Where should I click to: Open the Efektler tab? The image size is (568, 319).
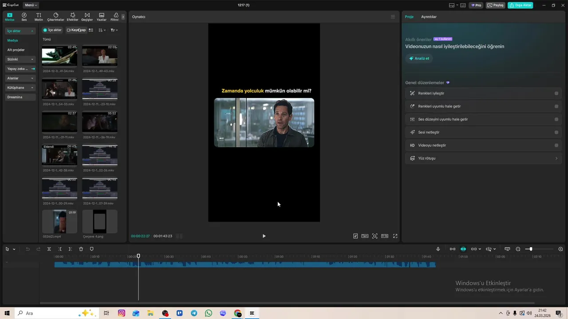pos(72,17)
